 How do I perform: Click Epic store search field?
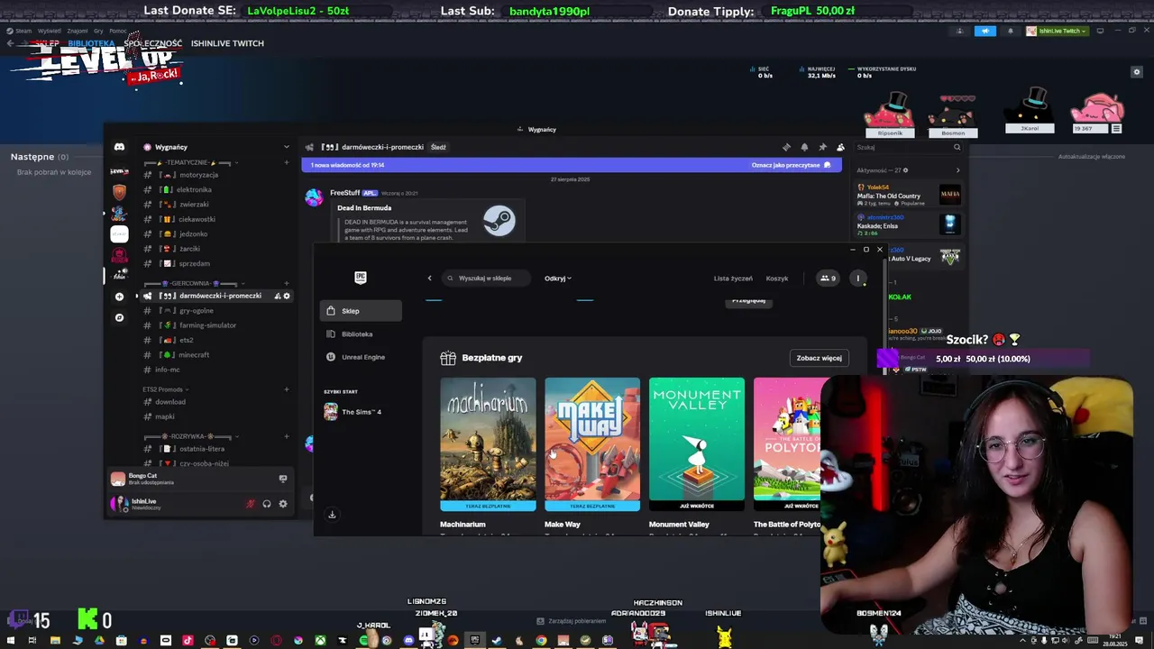tap(487, 279)
